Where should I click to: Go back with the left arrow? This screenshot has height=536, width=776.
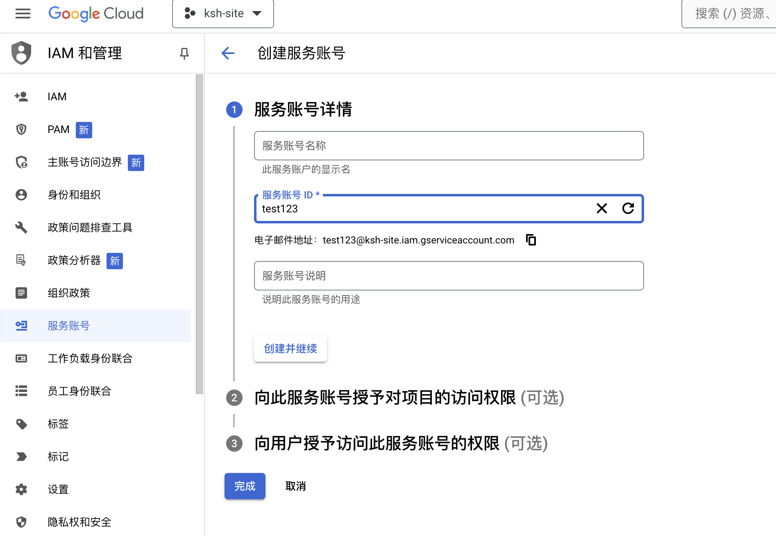tap(228, 53)
